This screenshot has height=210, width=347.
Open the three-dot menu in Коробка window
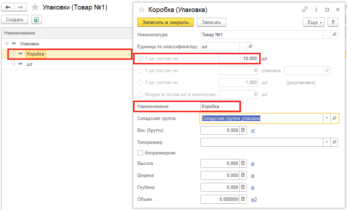tap(316, 9)
